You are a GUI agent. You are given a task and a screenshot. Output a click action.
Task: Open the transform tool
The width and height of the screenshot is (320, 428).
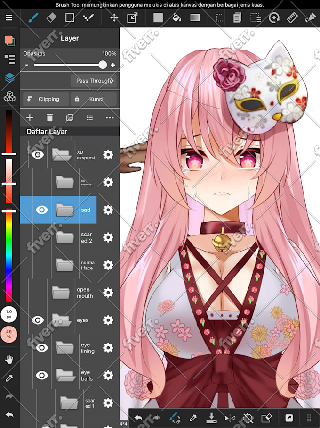pos(132,18)
